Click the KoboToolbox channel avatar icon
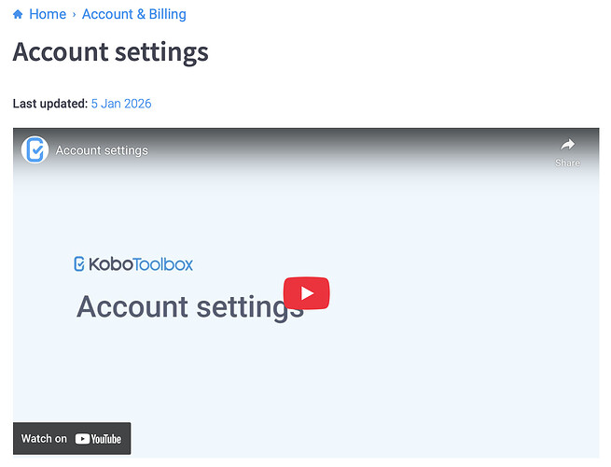 click(x=35, y=149)
